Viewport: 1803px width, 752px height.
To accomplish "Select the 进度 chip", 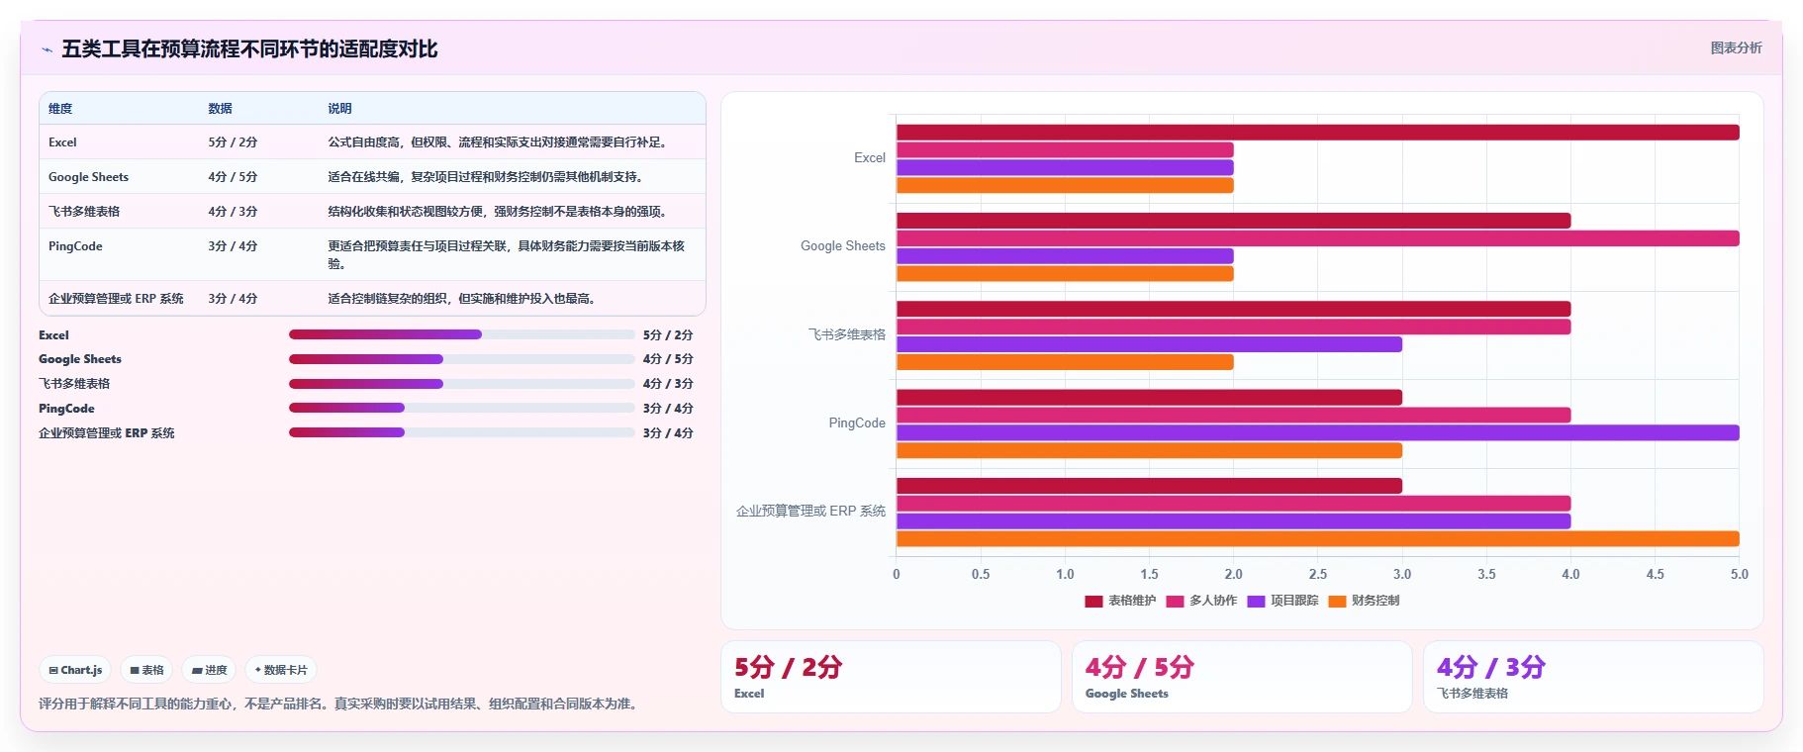I will pos(209,670).
